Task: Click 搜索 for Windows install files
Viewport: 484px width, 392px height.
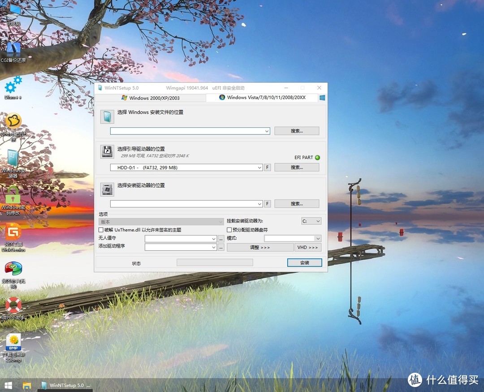Action: click(x=297, y=131)
